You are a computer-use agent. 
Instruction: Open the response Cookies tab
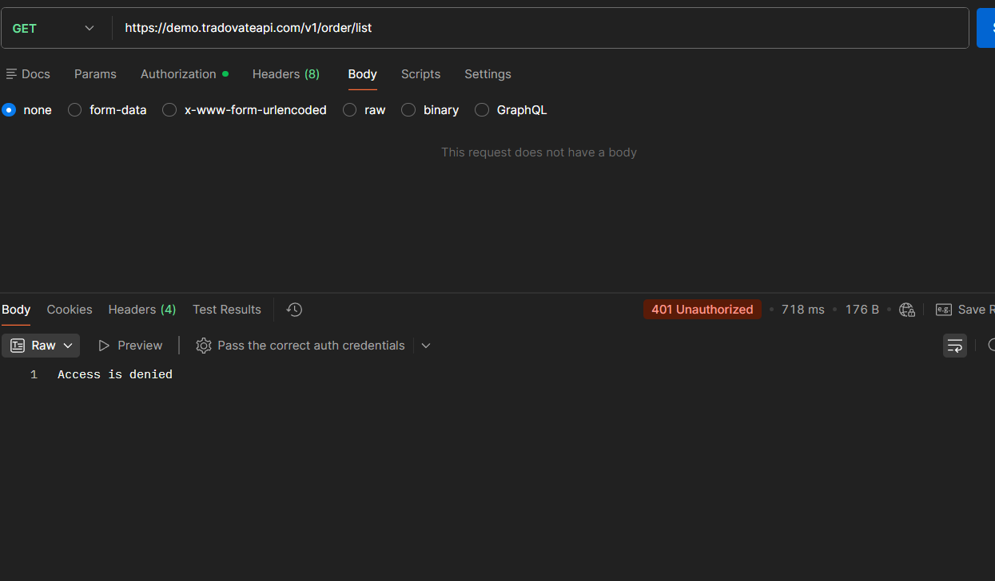click(x=70, y=310)
